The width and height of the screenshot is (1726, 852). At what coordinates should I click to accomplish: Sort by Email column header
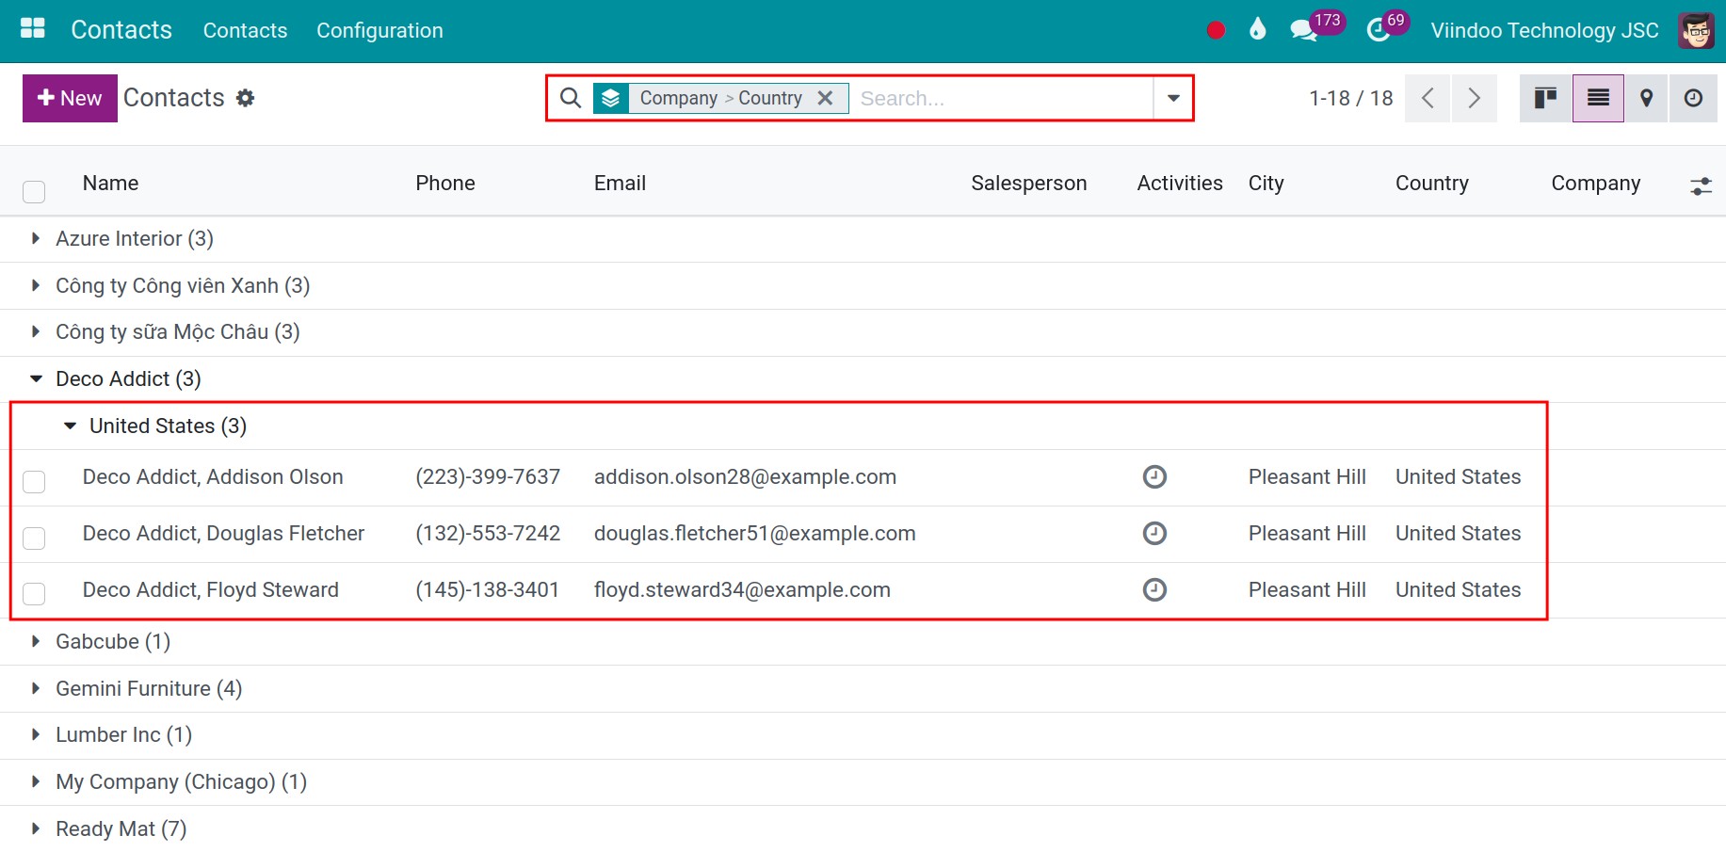coord(620,184)
